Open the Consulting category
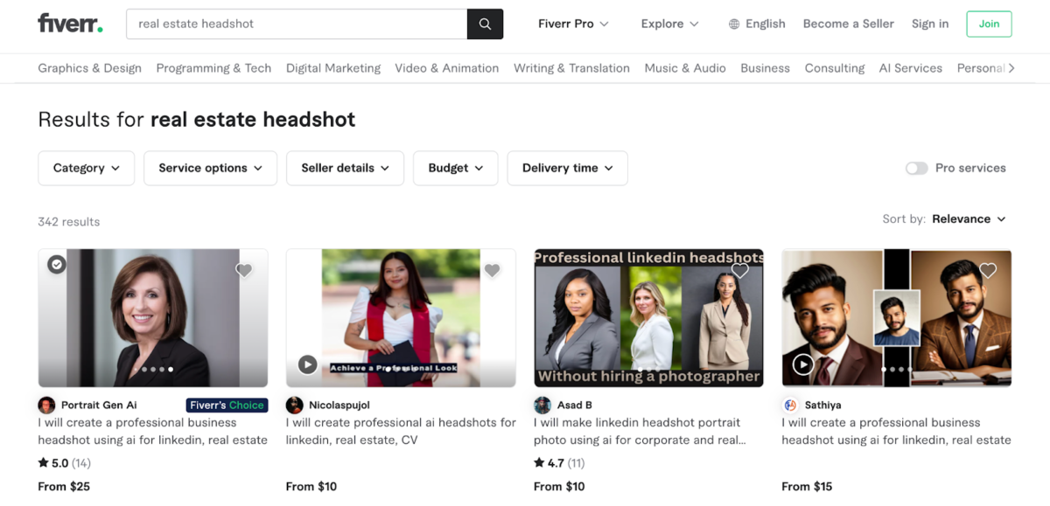The width and height of the screenshot is (1050, 506). (x=835, y=68)
